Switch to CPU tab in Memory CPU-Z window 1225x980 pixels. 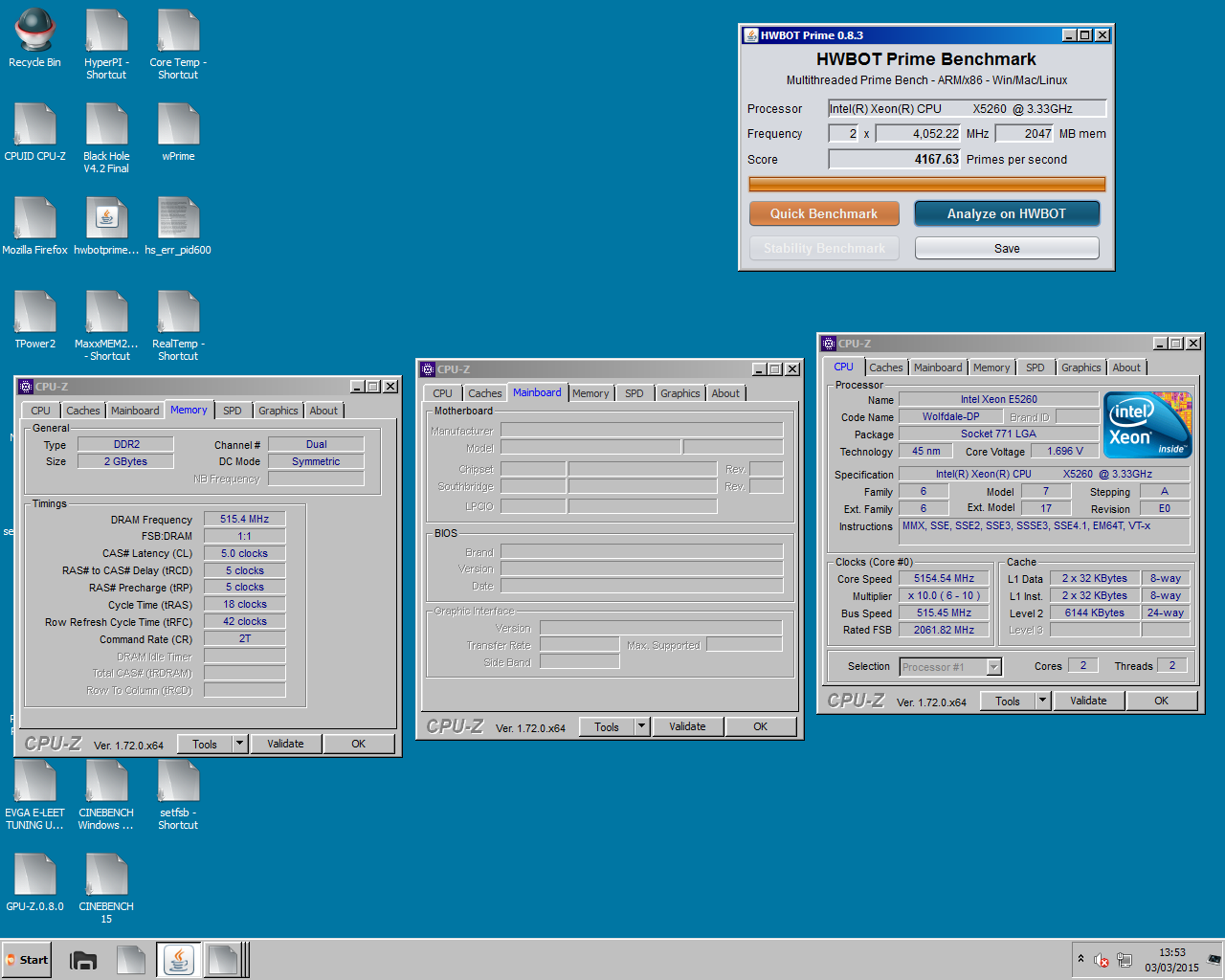pos(41,411)
